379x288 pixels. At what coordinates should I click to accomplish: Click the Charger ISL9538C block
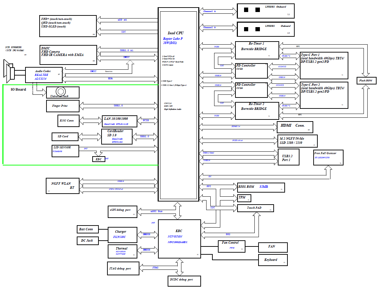tap(122, 234)
